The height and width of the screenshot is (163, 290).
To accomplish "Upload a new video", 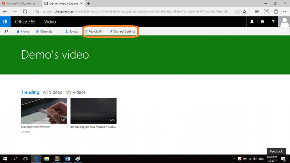I will [x=72, y=31].
